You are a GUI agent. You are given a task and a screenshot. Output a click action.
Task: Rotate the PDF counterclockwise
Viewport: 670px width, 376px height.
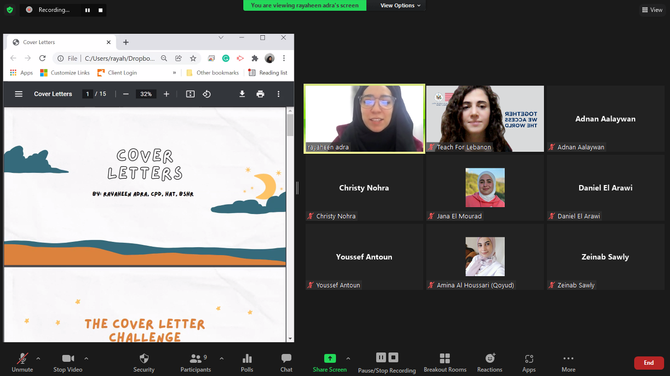(x=206, y=94)
